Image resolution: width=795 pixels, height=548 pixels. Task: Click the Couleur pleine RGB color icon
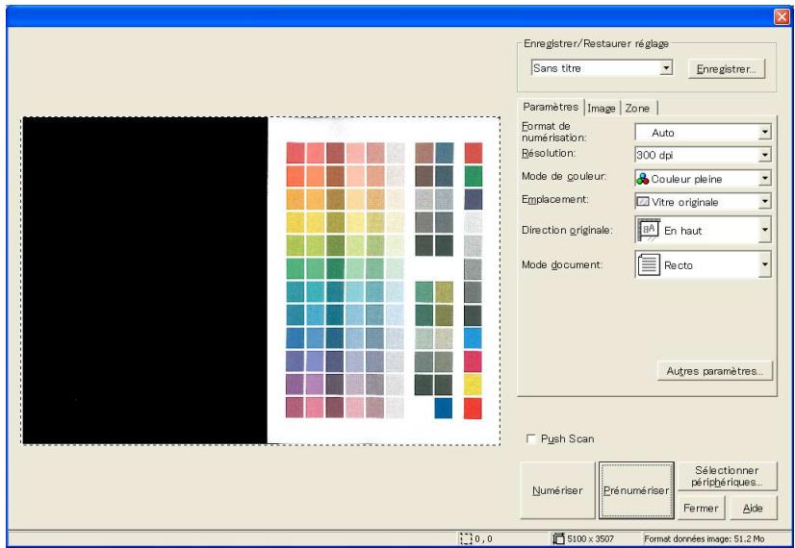coord(643,178)
